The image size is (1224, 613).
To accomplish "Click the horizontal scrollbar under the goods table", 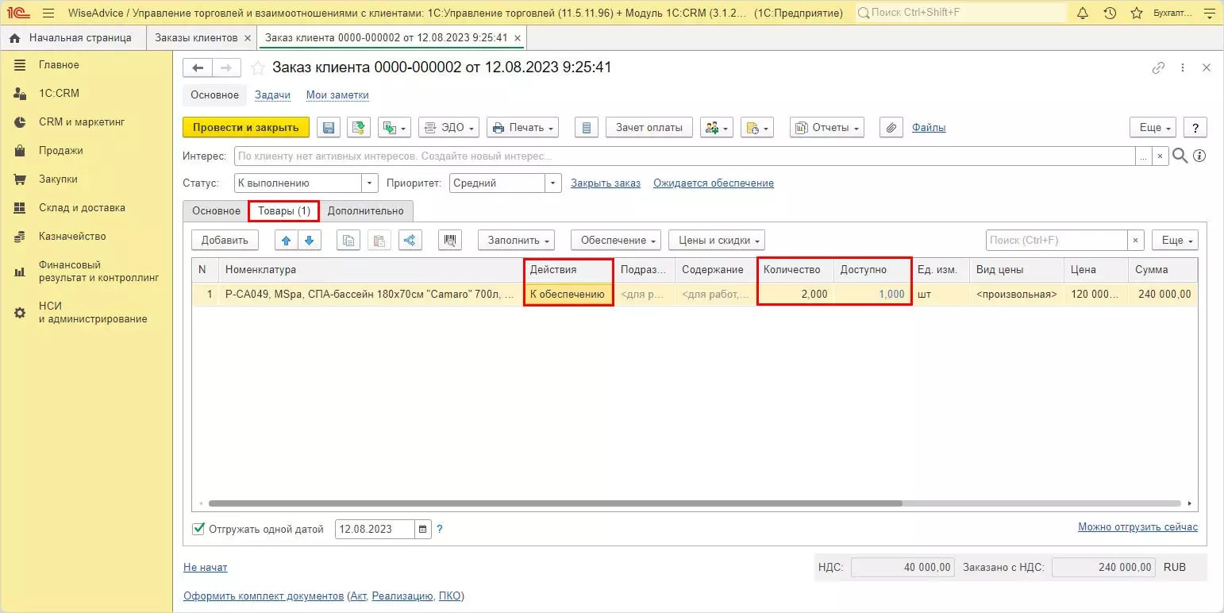I will (556, 503).
